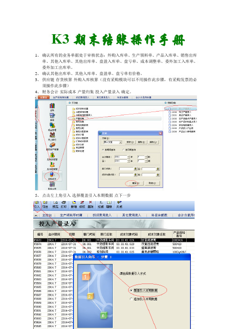Click first 部门代码 input field
The width and height of the screenshot is (232, 329).
point(126,169)
